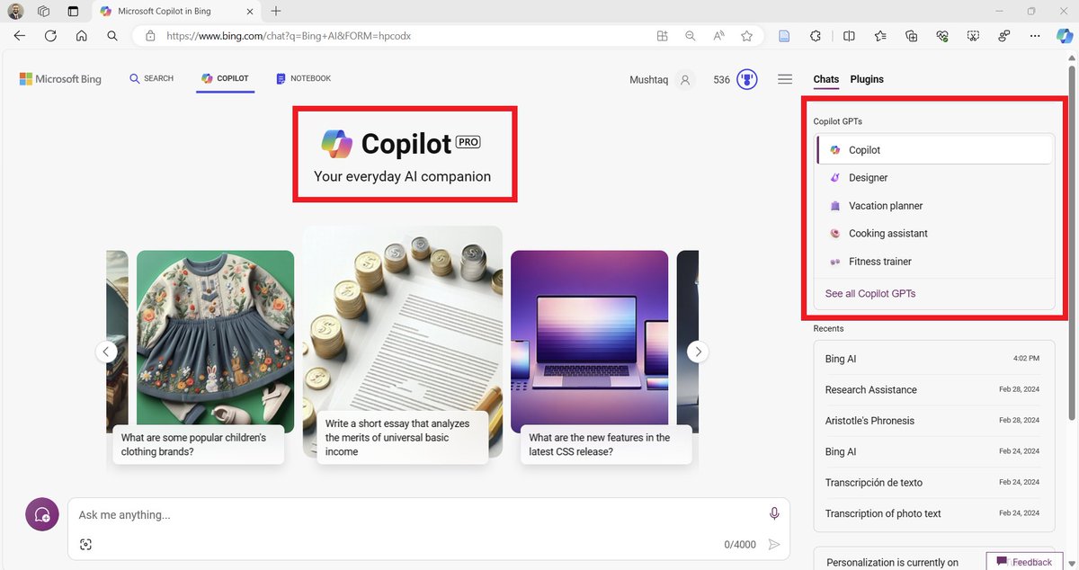
Task: Open the hamburger menu near Chats
Action: 784,79
